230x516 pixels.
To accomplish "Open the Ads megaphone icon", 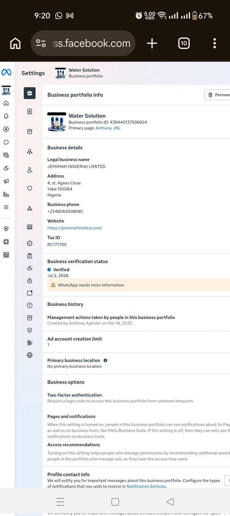I will pyautogui.click(x=6, y=181).
